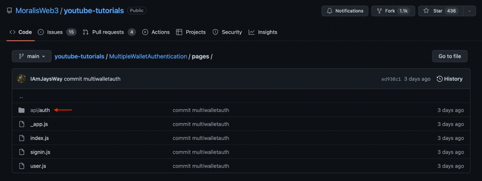The height and width of the screenshot is (181, 482).
Task: Click the Actions play icon
Action: pyautogui.click(x=145, y=32)
